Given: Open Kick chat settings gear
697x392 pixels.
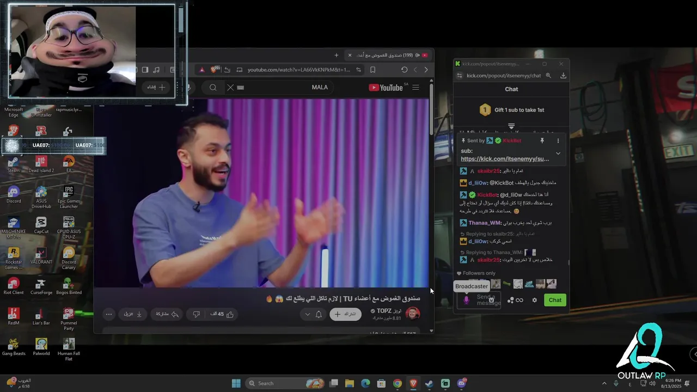Looking at the screenshot, I should [534, 300].
